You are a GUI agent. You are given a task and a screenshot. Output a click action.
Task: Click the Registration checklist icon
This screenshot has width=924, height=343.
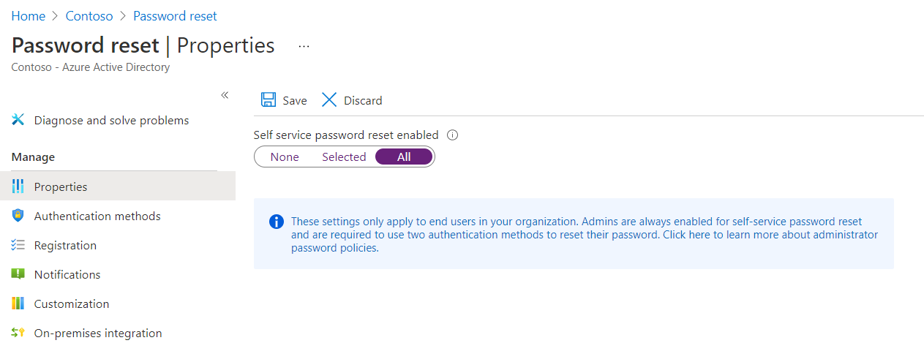point(18,245)
